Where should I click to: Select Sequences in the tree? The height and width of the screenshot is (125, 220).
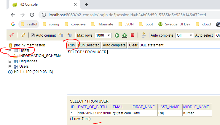point(28,61)
